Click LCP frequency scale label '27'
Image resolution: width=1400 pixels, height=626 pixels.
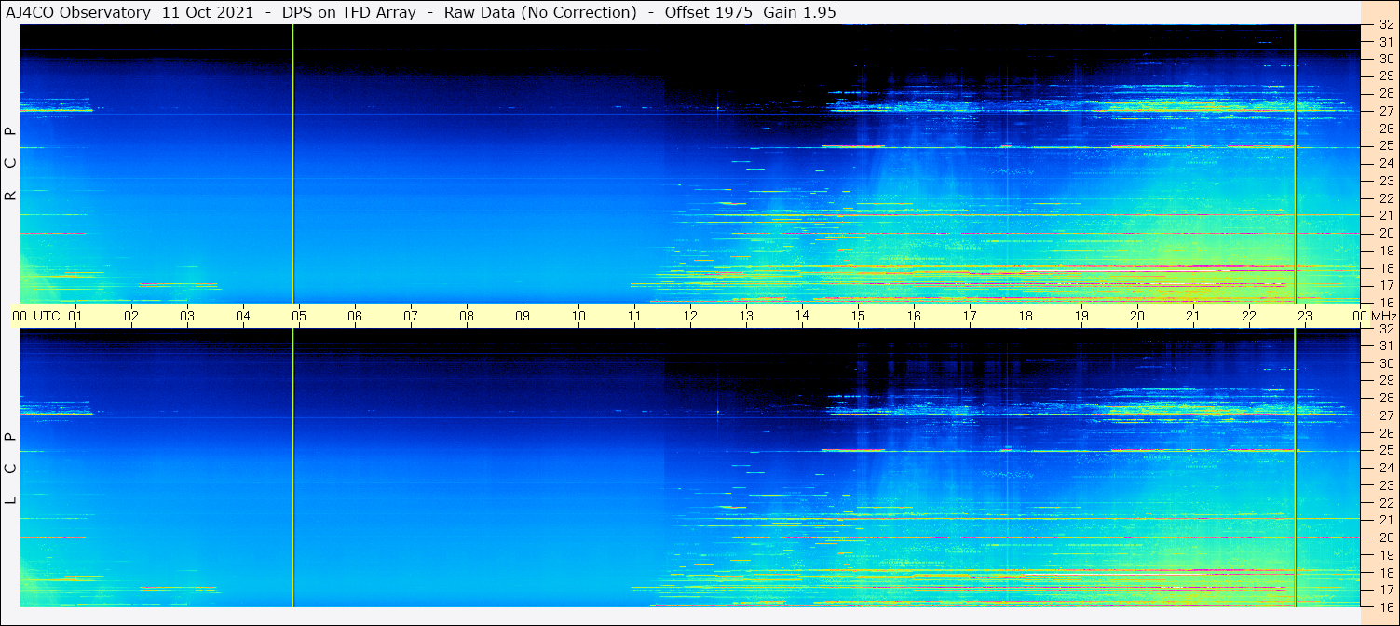pos(1386,415)
